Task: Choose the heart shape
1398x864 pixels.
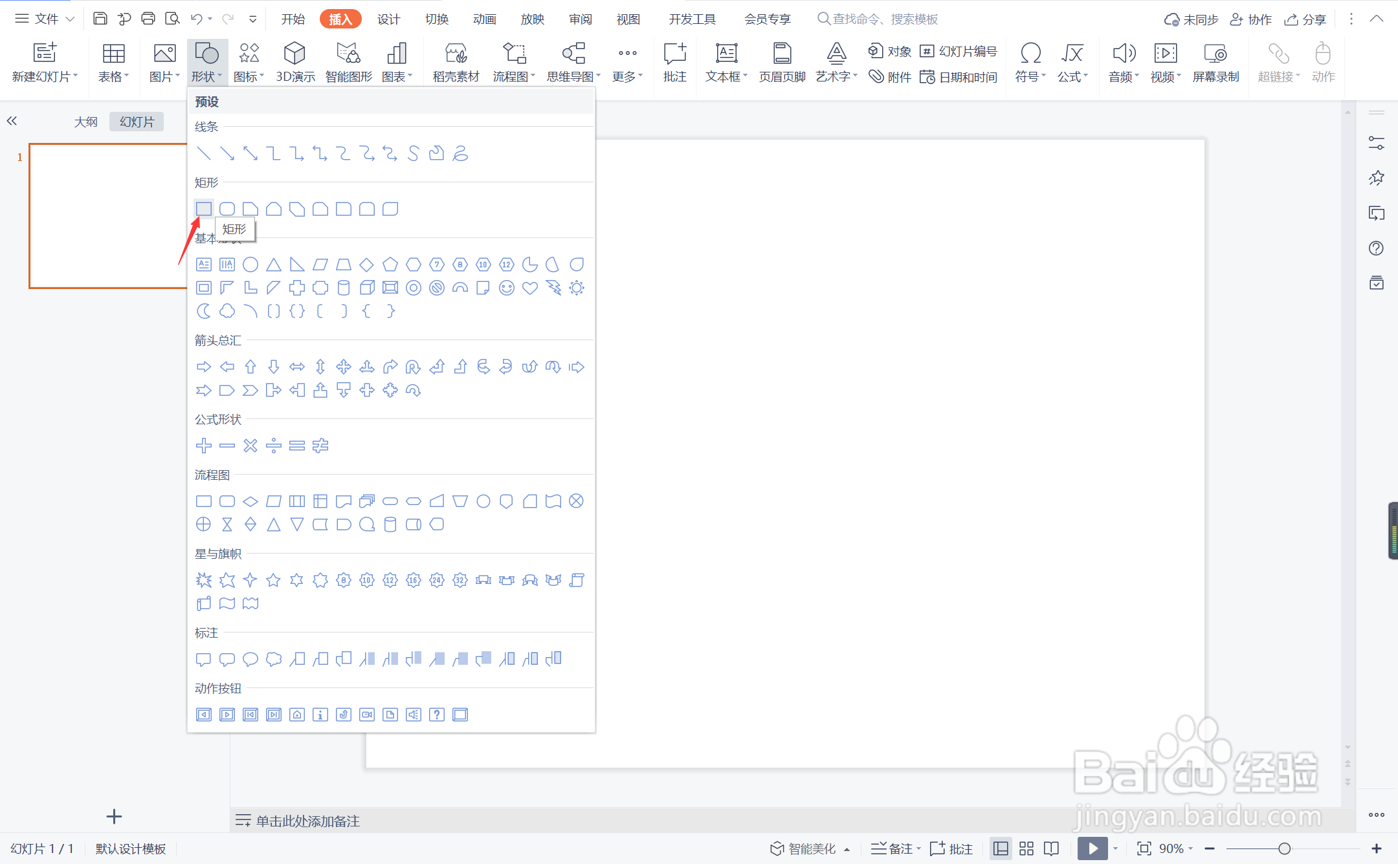Action: (x=530, y=288)
